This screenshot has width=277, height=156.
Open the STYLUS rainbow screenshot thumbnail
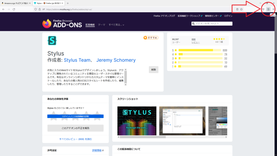tap(137, 121)
